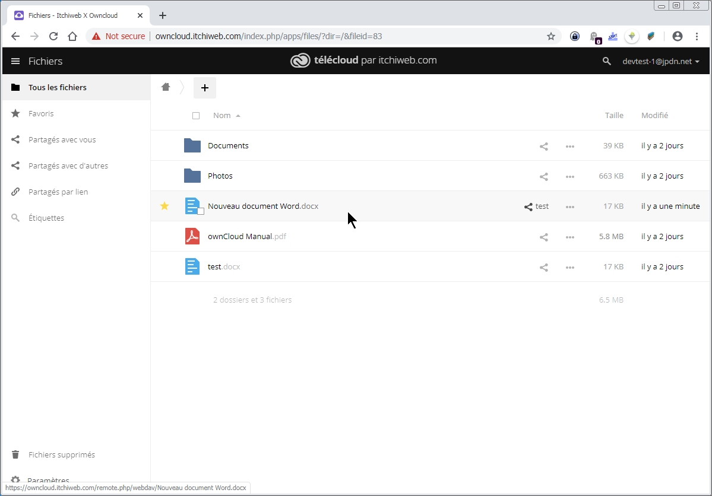Share the Photos folder
This screenshot has height=496, width=712.
click(543, 177)
